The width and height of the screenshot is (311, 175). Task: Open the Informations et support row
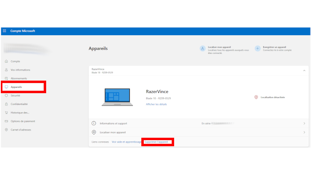click(x=198, y=124)
